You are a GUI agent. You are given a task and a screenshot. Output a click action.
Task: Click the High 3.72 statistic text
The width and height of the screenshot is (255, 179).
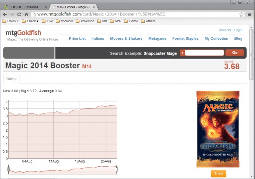coord(29,91)
